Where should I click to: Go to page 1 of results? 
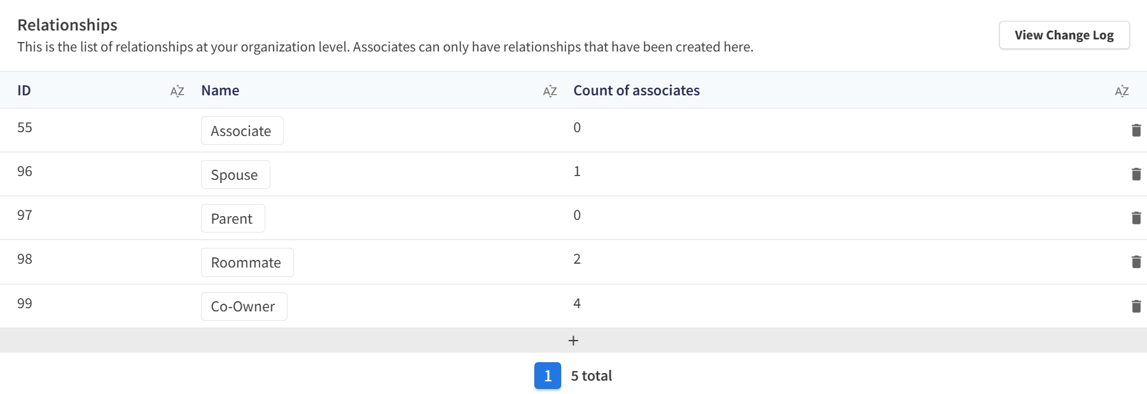(547, 376)
